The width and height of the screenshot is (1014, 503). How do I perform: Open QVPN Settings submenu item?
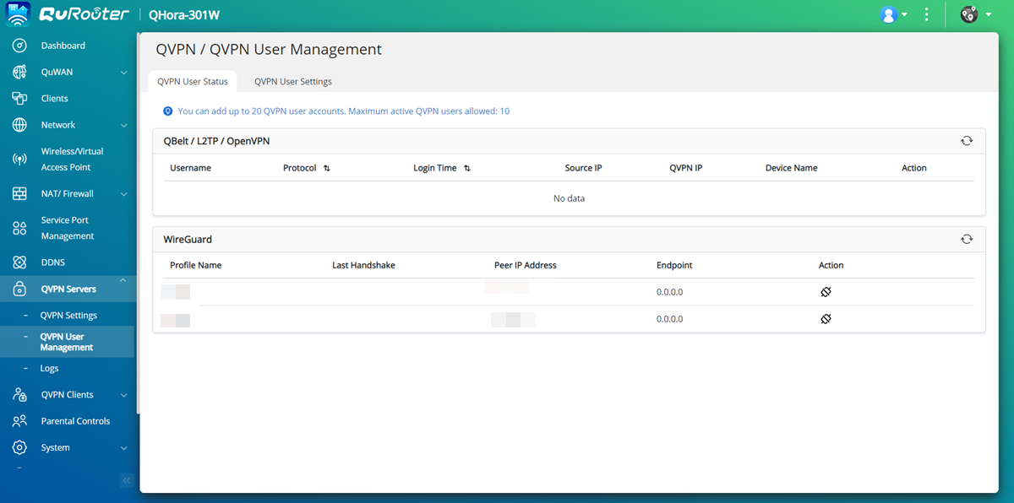coord(68,316)
